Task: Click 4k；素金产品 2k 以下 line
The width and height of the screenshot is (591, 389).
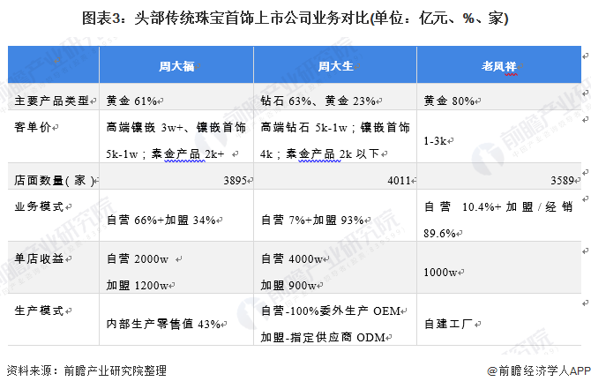Action: 319,153
